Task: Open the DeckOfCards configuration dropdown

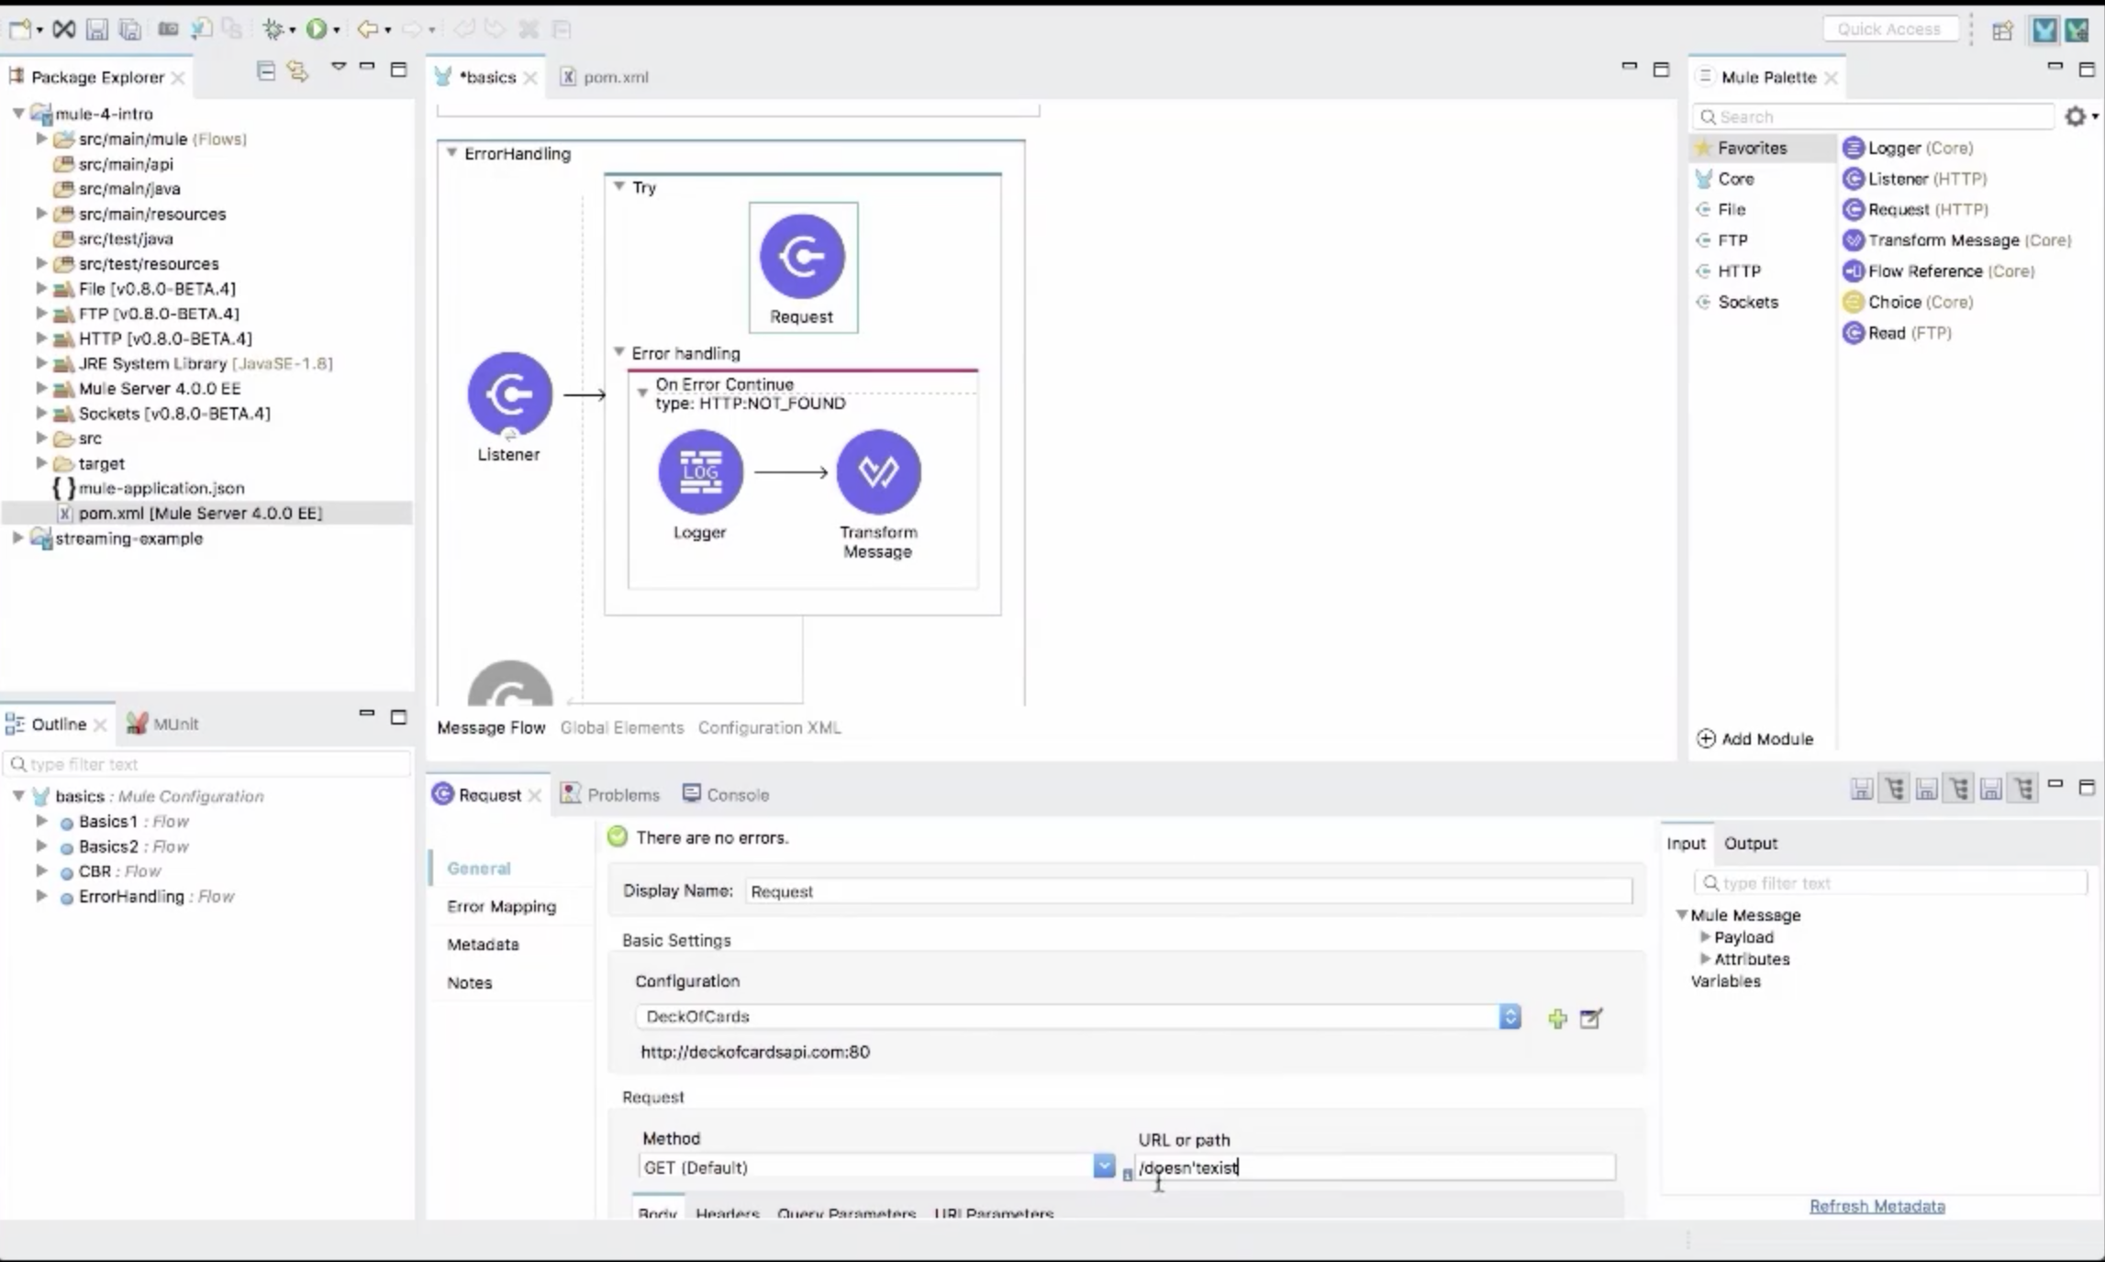Action: pos(1509,1016)
